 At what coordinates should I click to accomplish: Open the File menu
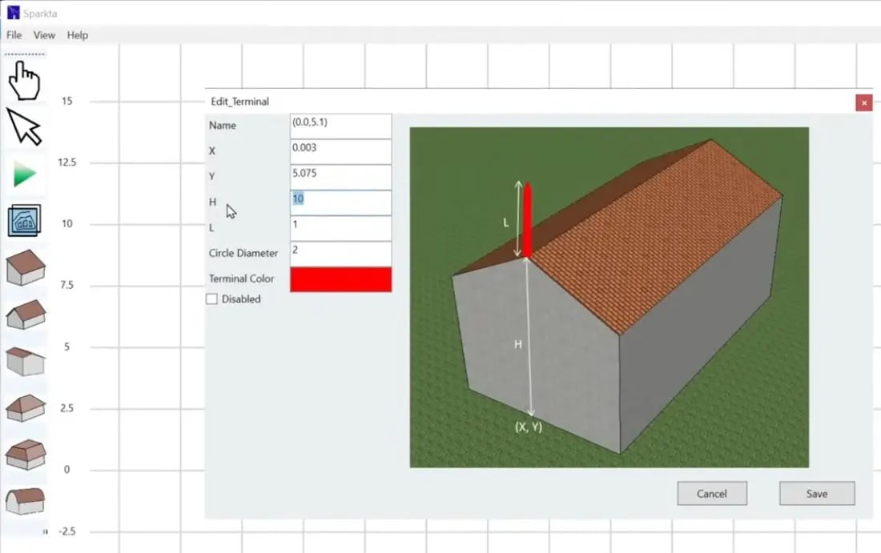(14, 35)
